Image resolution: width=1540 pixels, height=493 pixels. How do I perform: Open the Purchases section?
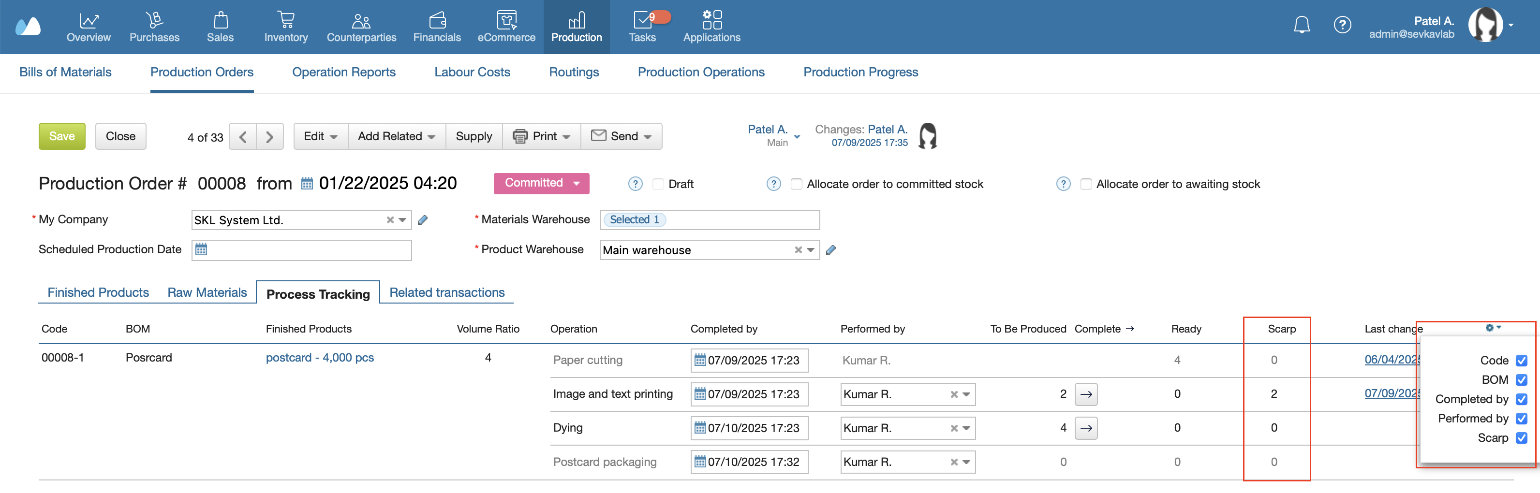(x=154, y=27)
